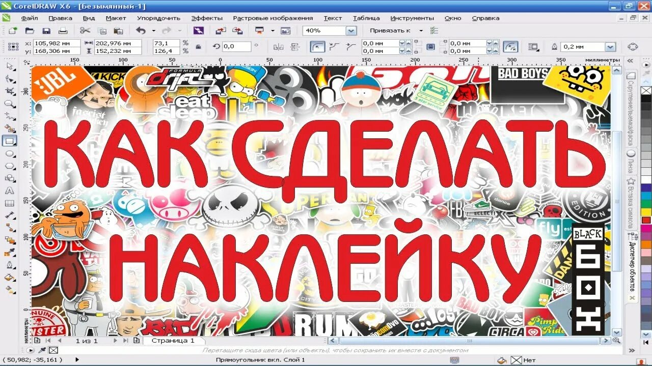Click the Convert to curves icon
Screen dimensions: 652x366
(x=633, y=47)
